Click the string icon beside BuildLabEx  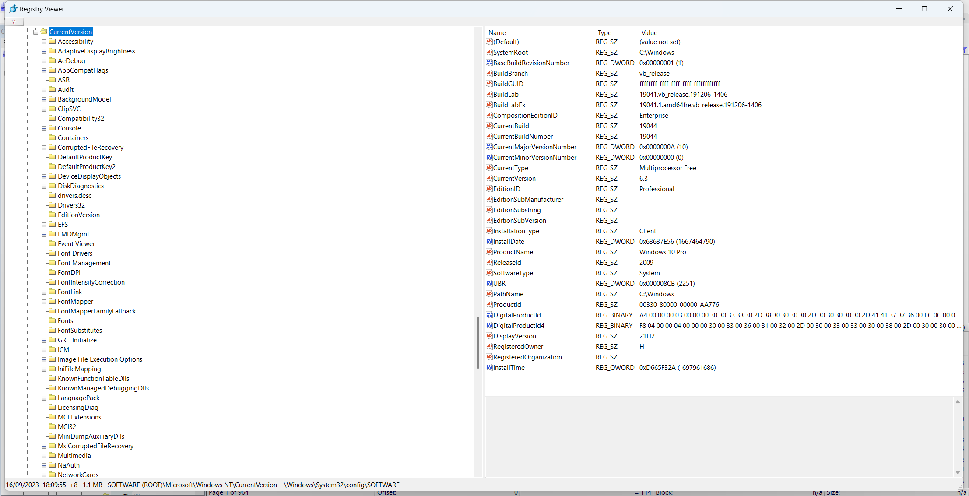point(489,105)
